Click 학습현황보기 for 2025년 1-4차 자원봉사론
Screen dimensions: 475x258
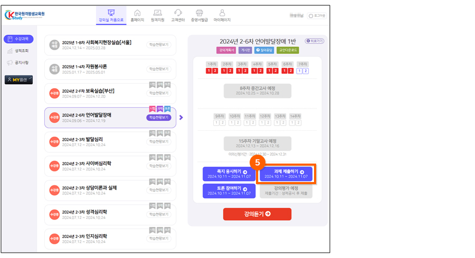pos(158,69)
